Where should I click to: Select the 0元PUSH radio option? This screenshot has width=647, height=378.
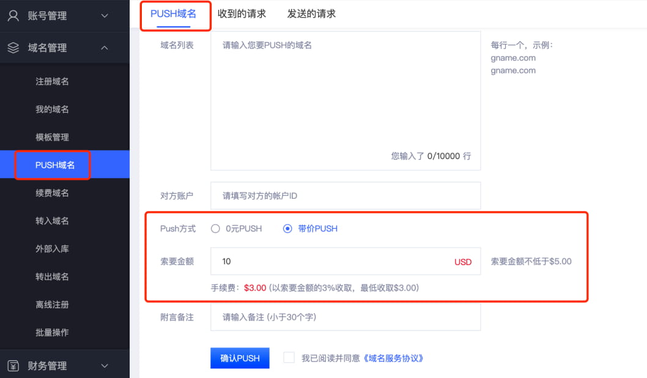[x=215, y=228]
